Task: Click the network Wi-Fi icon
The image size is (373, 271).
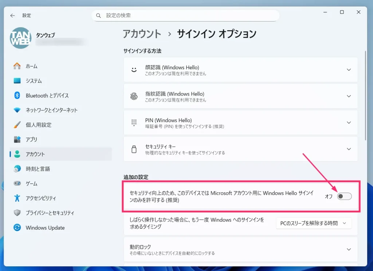Action: pyautogui.click(x=17, y=110)
